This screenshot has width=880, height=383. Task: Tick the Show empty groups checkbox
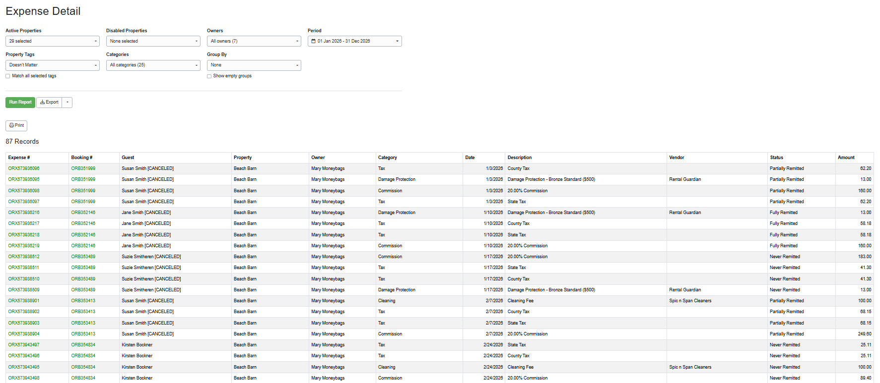coord(209,76)
